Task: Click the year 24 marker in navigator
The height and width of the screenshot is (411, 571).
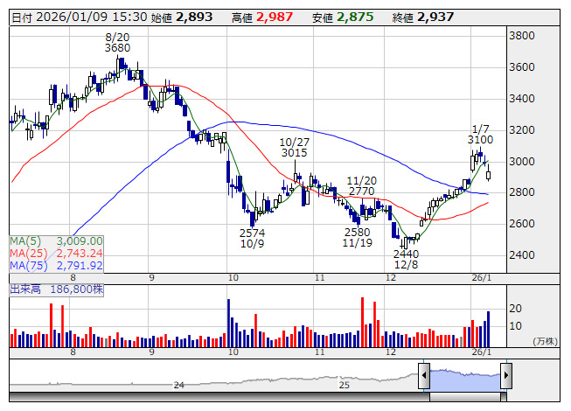Action: click(178, 385)
